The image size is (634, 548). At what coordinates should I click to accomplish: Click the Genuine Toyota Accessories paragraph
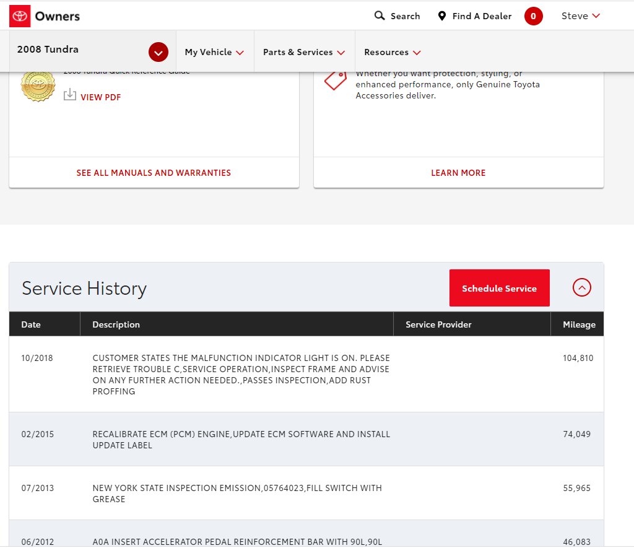448,84
